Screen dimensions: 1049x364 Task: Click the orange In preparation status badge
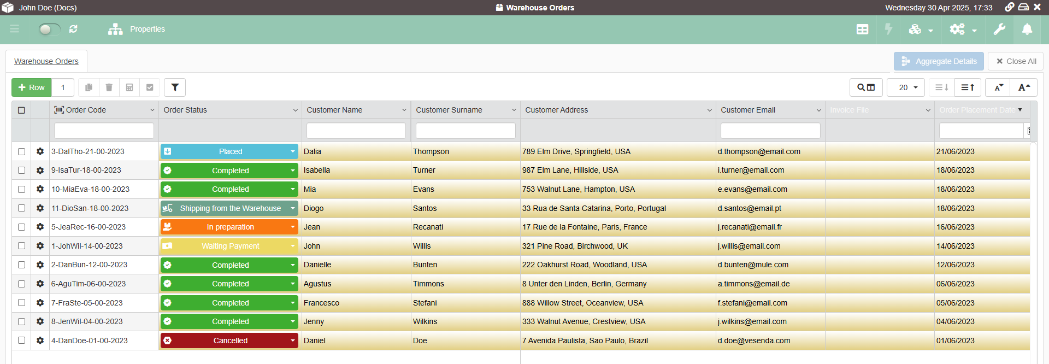(229, 227)
